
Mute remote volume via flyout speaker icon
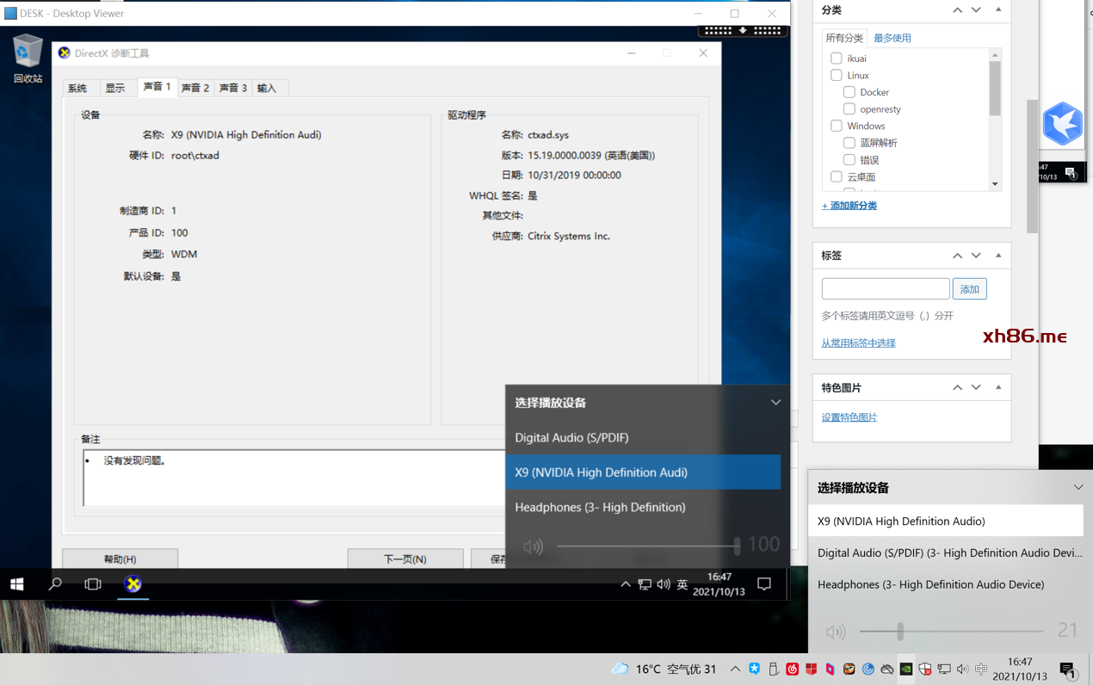pos(534,546)
